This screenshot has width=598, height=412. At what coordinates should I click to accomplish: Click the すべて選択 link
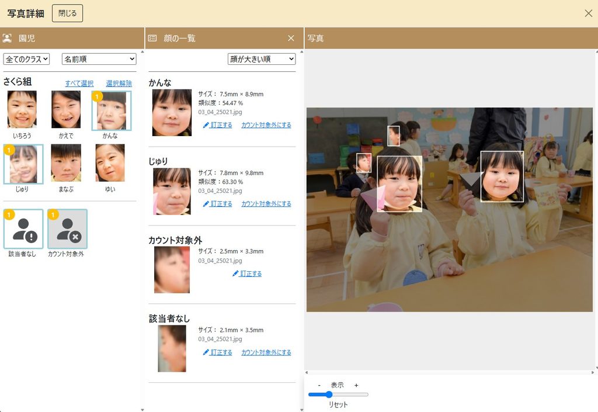coord(79,84)
